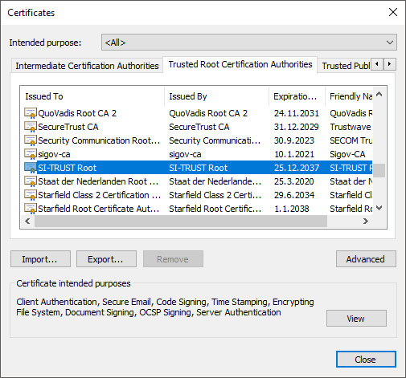Click the SI-TRUST Root certificate icon
406x378 pixels.
click(x=31, y=168)
